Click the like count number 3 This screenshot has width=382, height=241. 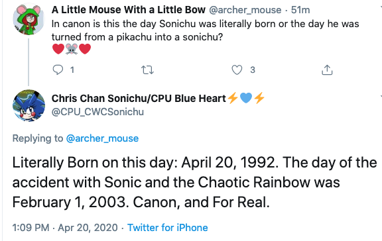[253, 70]
